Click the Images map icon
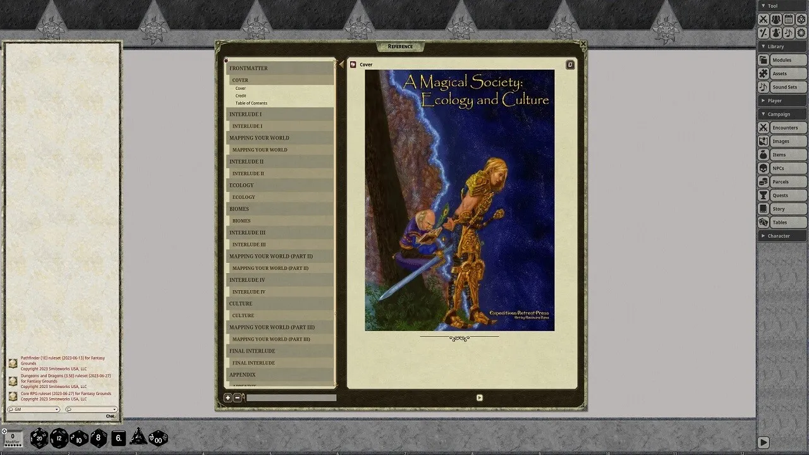Viewport: 809px width, 455px height. pos(763,141)
